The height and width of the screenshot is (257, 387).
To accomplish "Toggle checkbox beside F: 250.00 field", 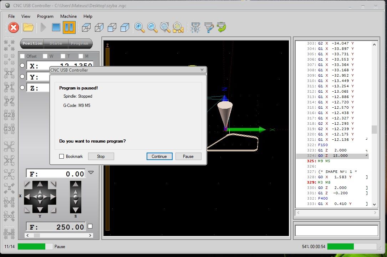I will coord(90,226).
